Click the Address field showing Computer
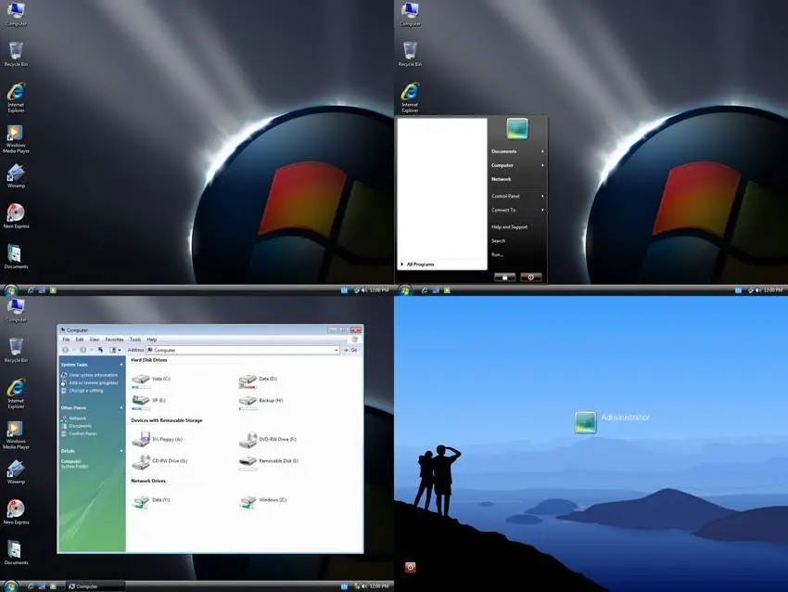Viewport: 788px width, 592px height. point(243,350)
